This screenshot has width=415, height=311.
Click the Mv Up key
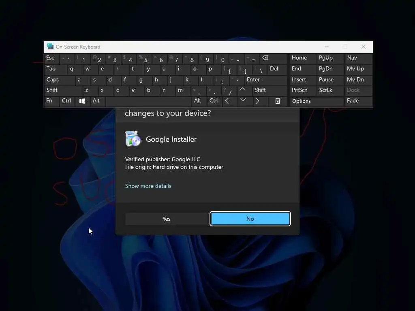tap(359, 69)
